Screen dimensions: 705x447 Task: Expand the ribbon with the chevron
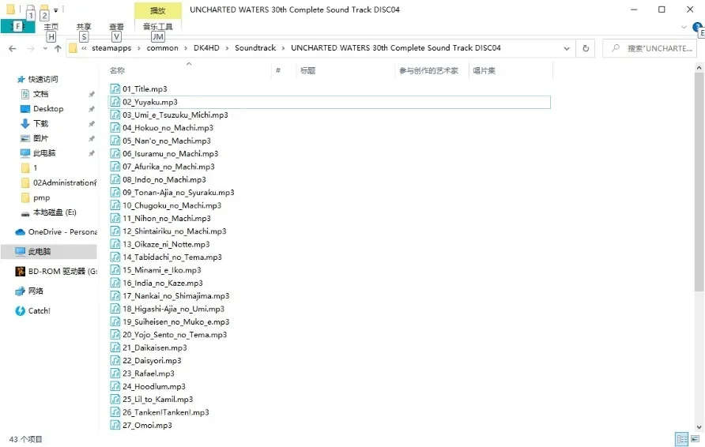(x=684, y=28)
